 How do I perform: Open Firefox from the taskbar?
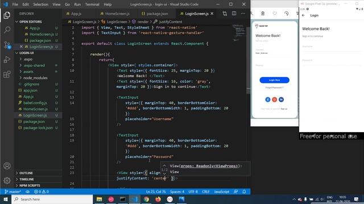(x=158, y=199)
